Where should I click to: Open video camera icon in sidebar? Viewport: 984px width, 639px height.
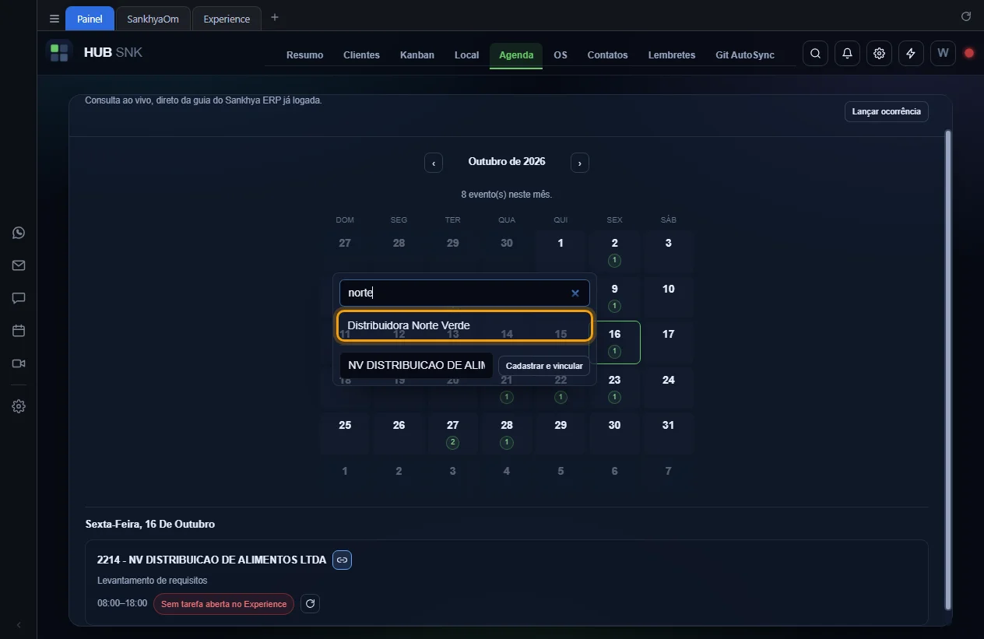pyautogui.click(x=19, y=363)
